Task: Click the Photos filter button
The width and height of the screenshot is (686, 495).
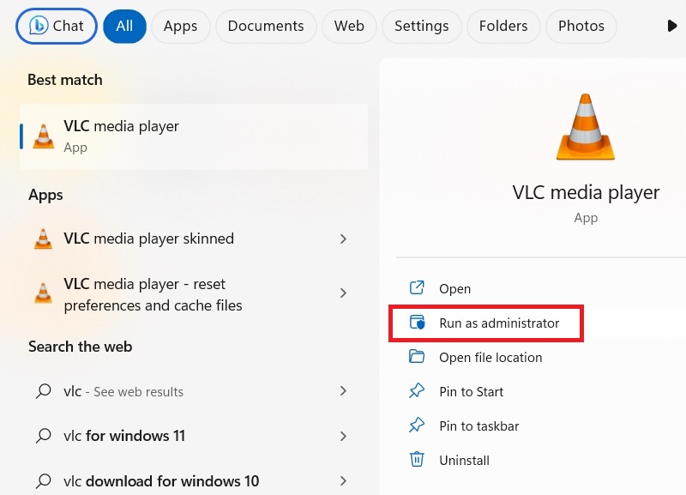Action: point(581,26)
